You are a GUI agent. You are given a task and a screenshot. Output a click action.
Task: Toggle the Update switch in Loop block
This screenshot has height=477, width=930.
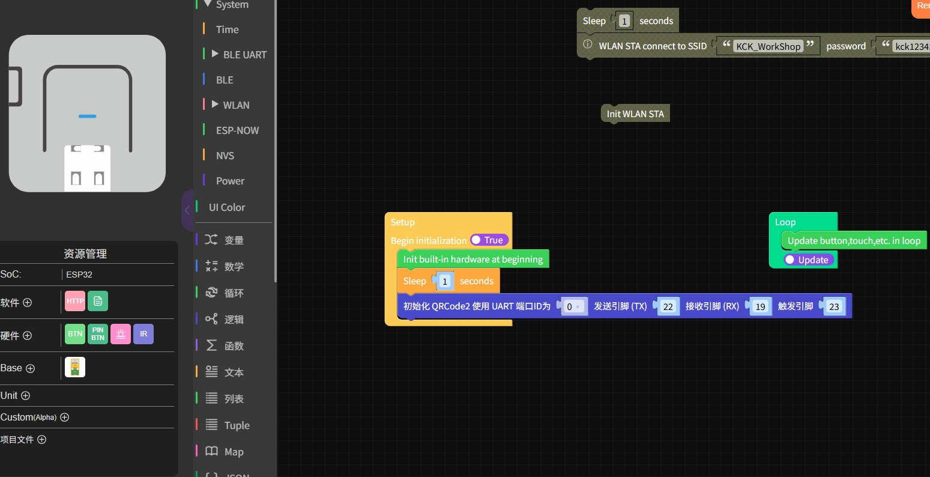pos(808,260)
